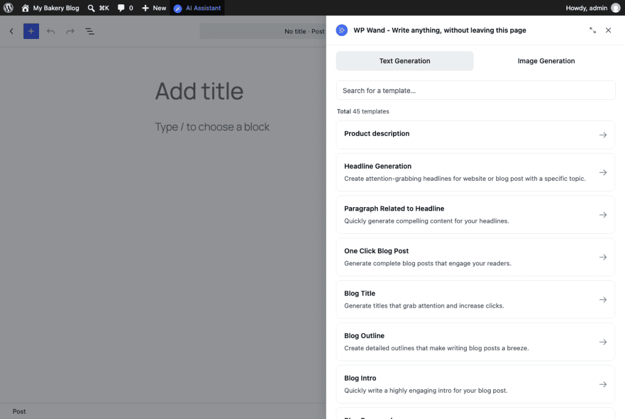
Task: Click the search magnifier icon in admin bar
Action: tap(92, 8)
